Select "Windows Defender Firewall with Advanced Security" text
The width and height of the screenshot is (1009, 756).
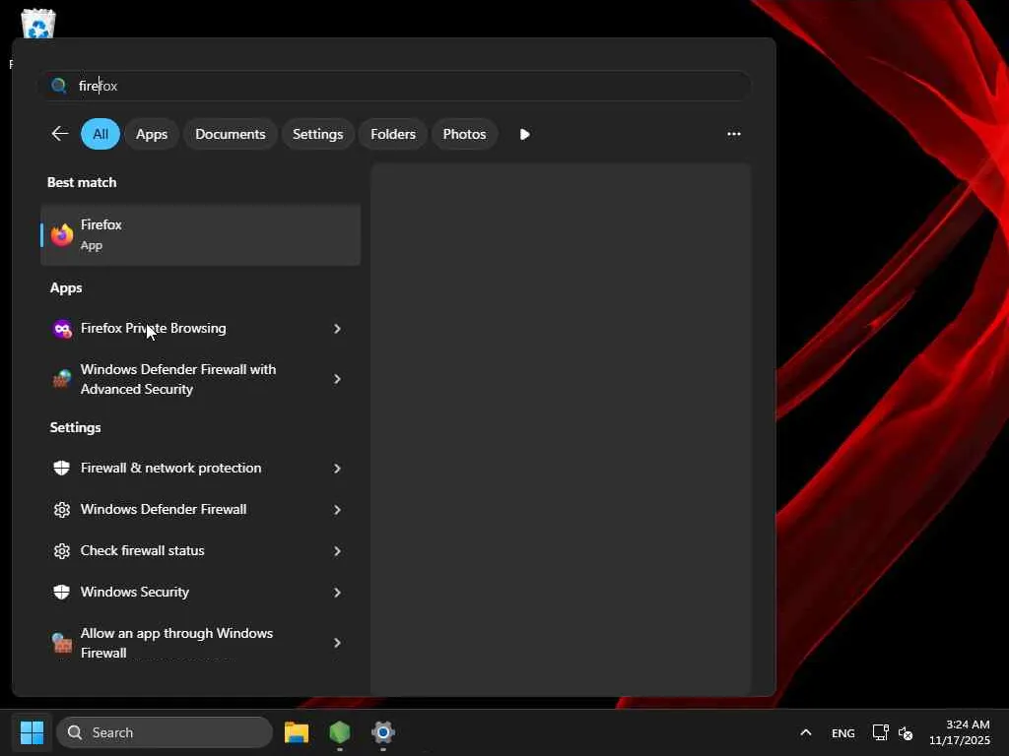click(x=178, y=379)
